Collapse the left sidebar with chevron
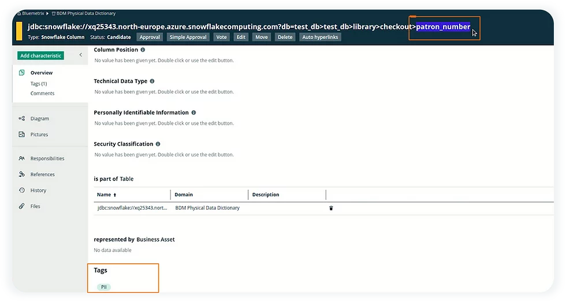 point(80,55)
